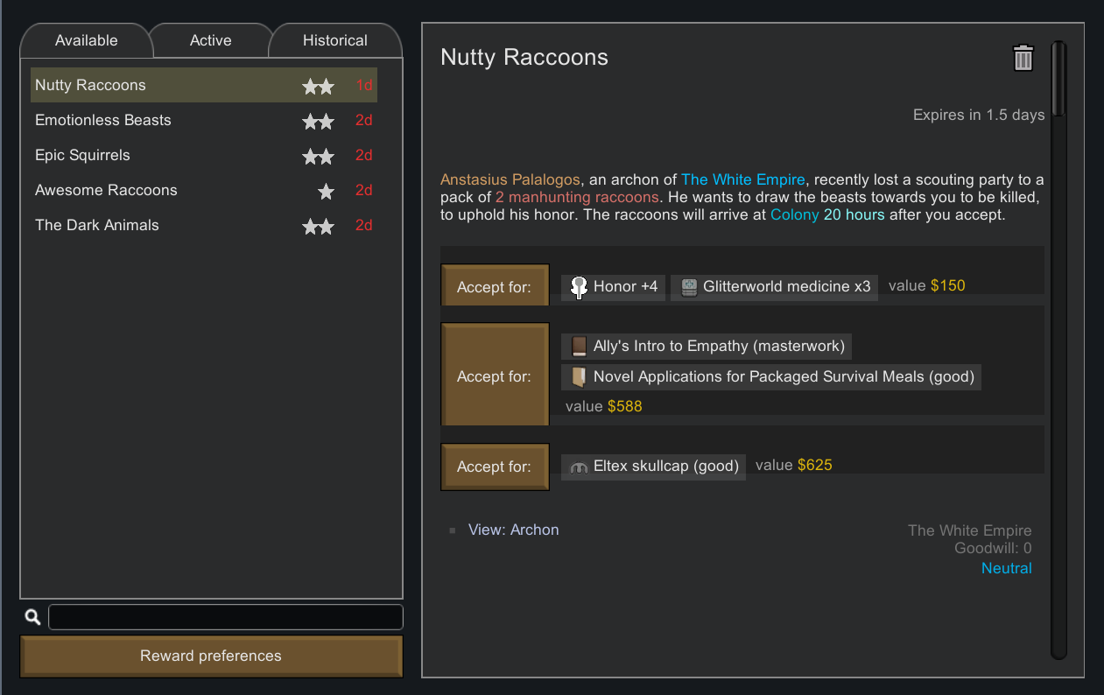Image resolution: width=1104 pixels, height=695 pixels.
Task: Accept quest for the two books reward
Action: (495, 376)
